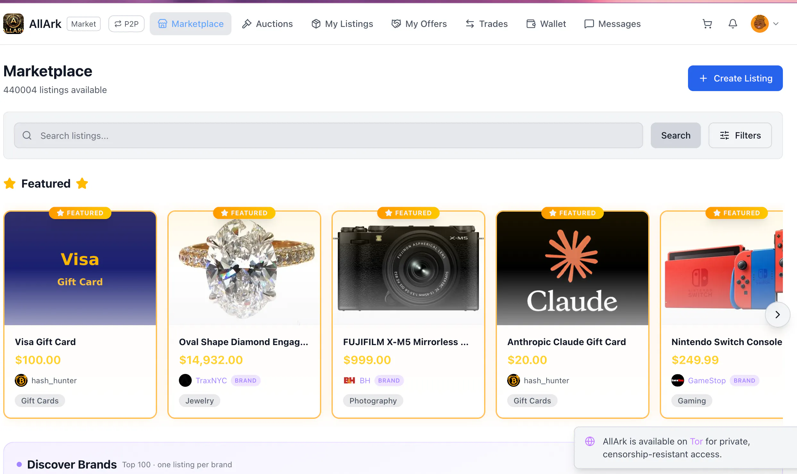
Task: Click hash_hunter name on Visa Gift Card
Action: (x=54, y=380)
